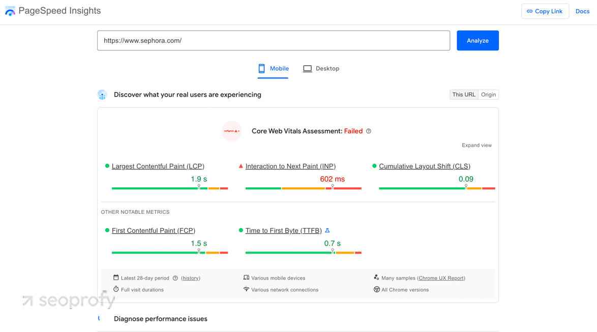Click the wifi icon for network connections

tap(246, 289)
